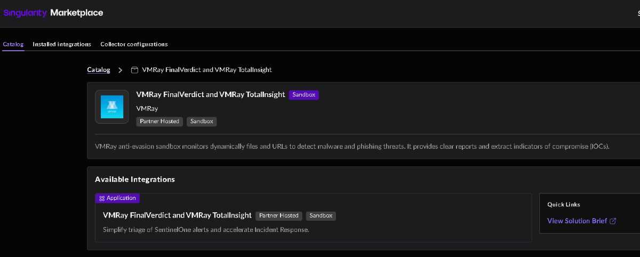Select the VMRay breadcrumb current page text
Viewport: 640px width, 257px height.
click(207, 70)
